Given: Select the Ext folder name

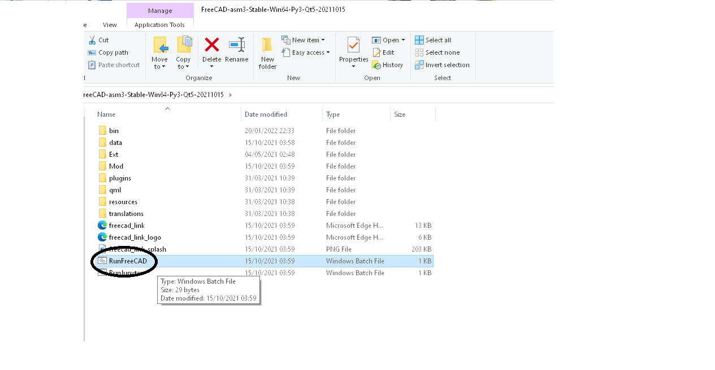Looking at the screenshot, I should (x=114, y=155).
